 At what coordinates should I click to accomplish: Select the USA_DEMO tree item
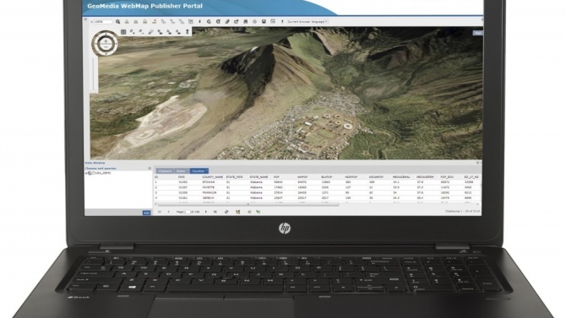coord(103,173)
